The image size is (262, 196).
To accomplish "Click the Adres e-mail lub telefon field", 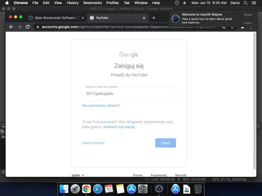I will [x=129, y=93].
